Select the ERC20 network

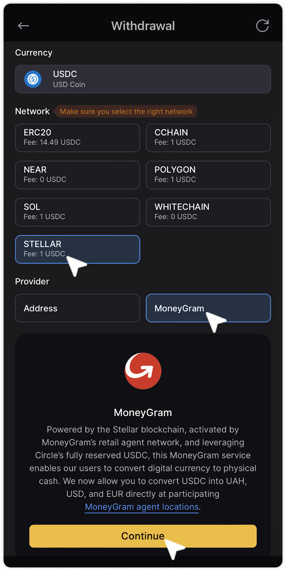pyautogui.click(x=77, y=138)
